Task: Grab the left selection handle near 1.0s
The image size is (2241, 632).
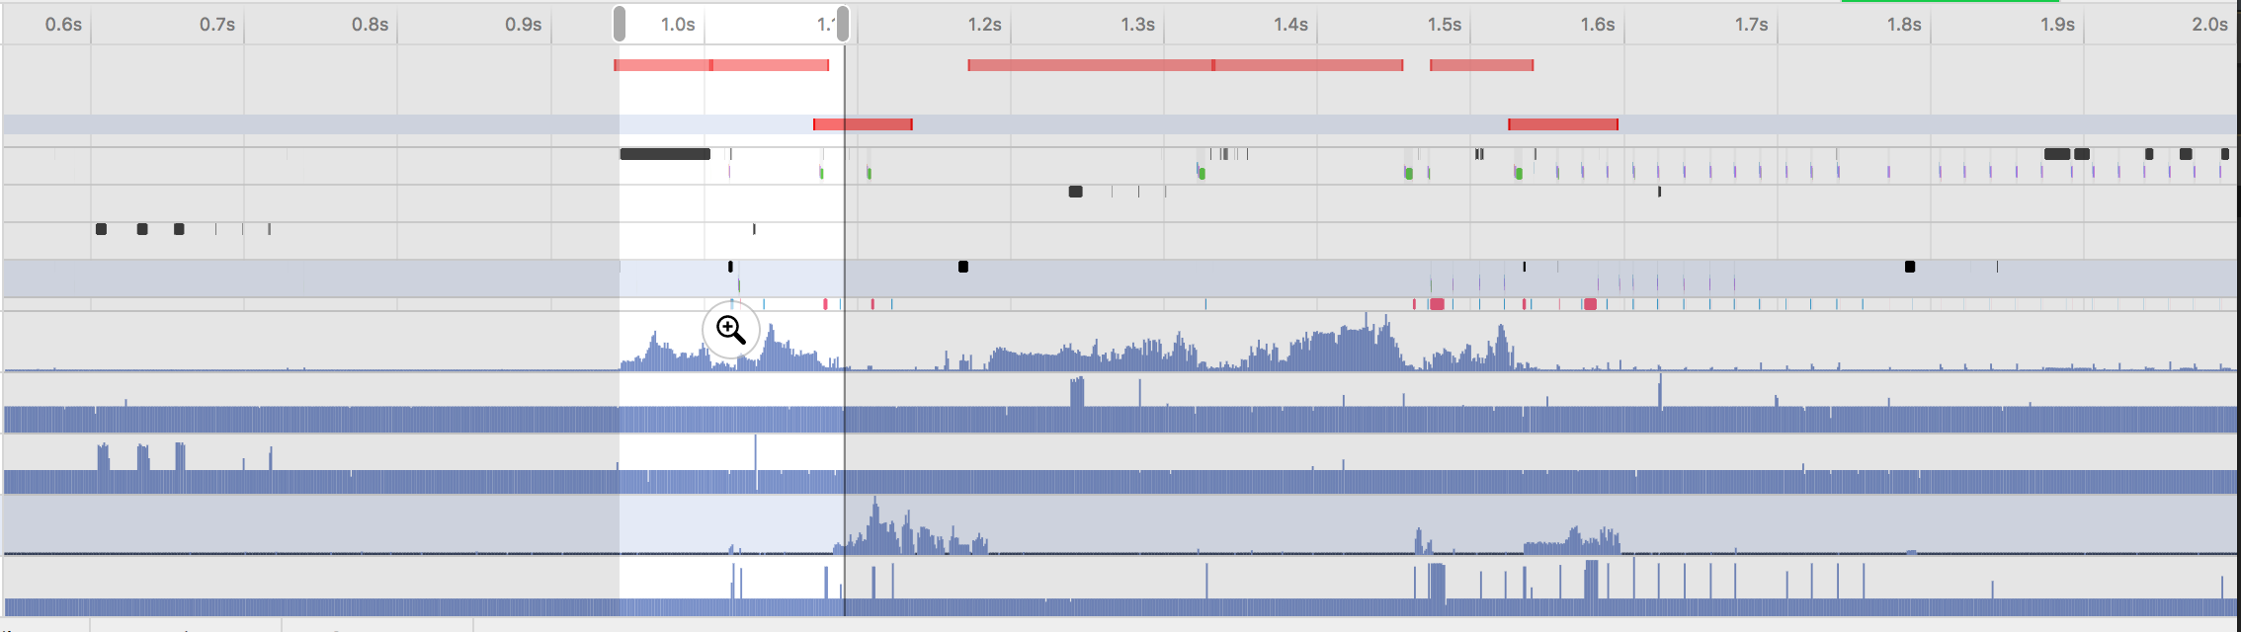Action: tap(620, 24)
